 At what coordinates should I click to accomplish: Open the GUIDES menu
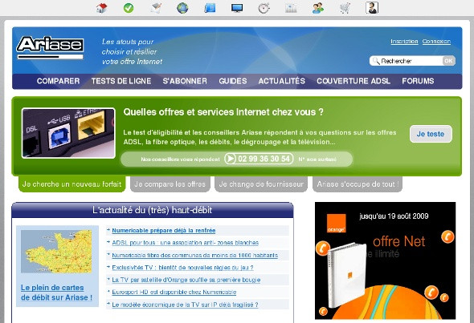(233, 81)
